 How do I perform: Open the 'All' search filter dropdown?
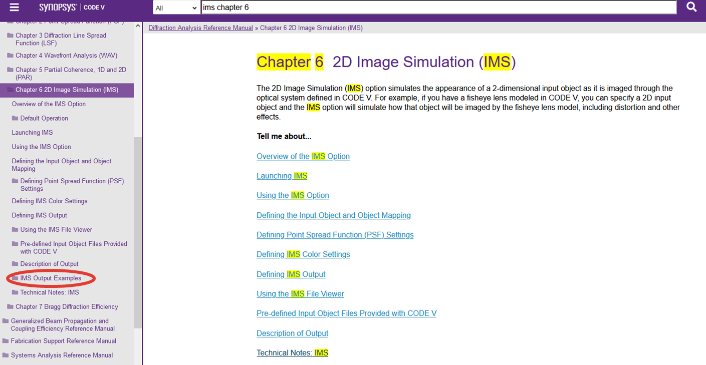[176, 8]
